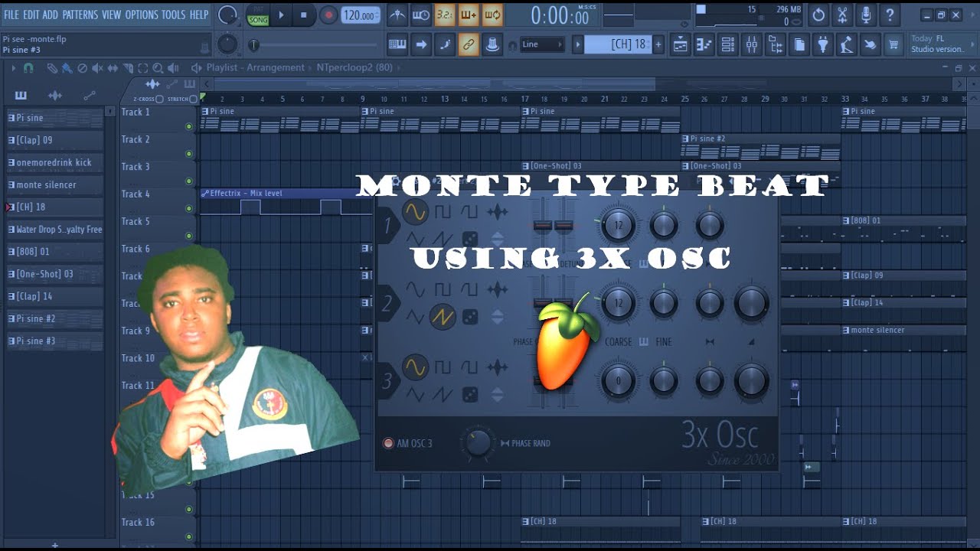This screenshot has width=980, height=551.
Task: Open the Channel rack icon
Action: (x=728, y=45)
